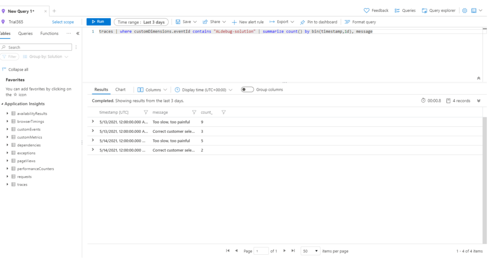The width and height of the screenshot is (492, 261).
Task: Collapse the Application Insights group
Action: (x=2, y=104)
